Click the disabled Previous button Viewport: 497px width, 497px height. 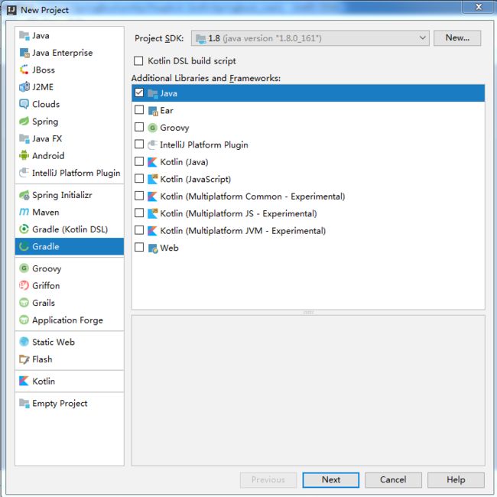click(x=268, y=480)
